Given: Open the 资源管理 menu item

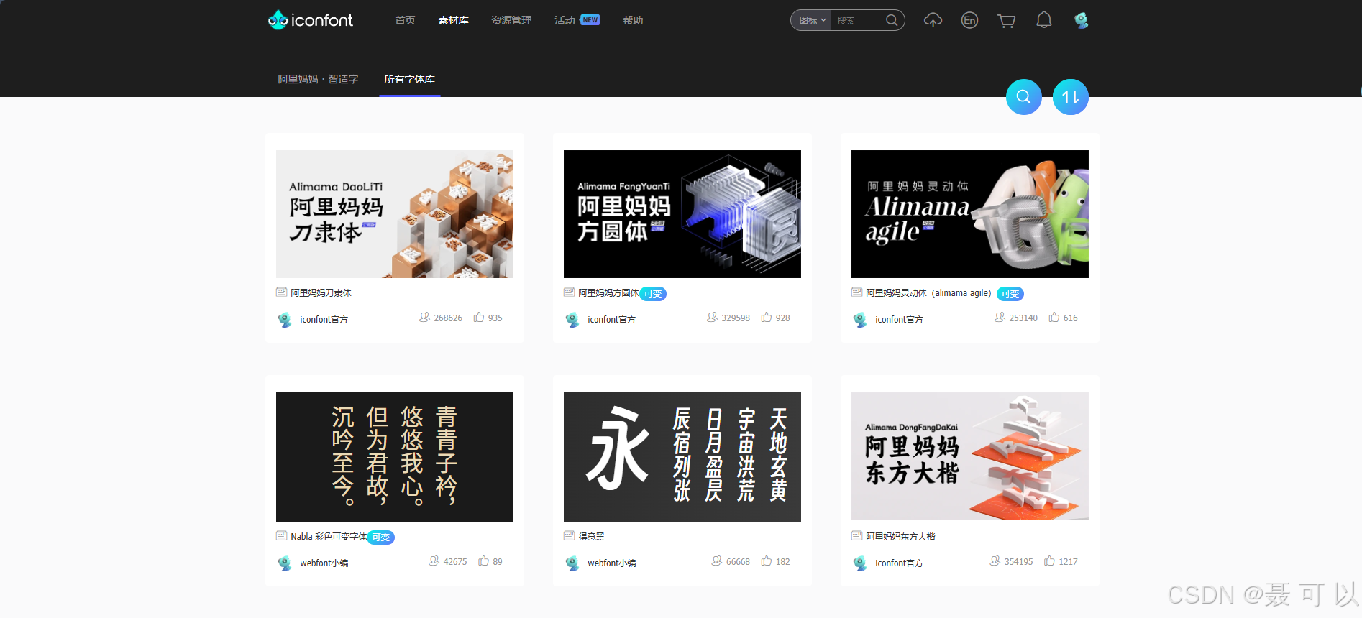Looking at the screenshot, I should tap(511, 20).
